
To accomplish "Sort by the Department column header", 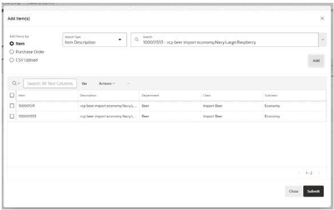I will [x=150, y=96].
